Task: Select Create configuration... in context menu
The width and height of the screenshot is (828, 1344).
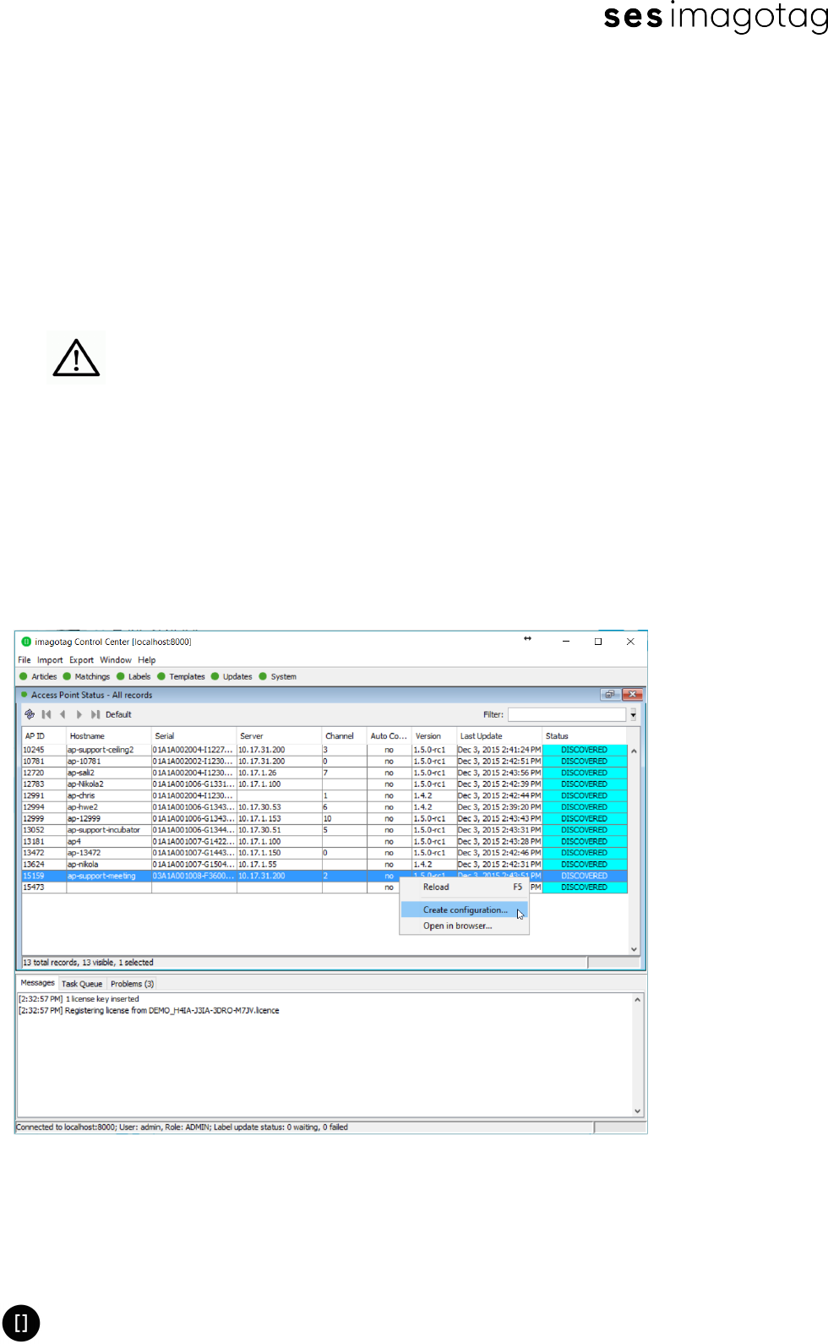Action: tap(464, 910)
